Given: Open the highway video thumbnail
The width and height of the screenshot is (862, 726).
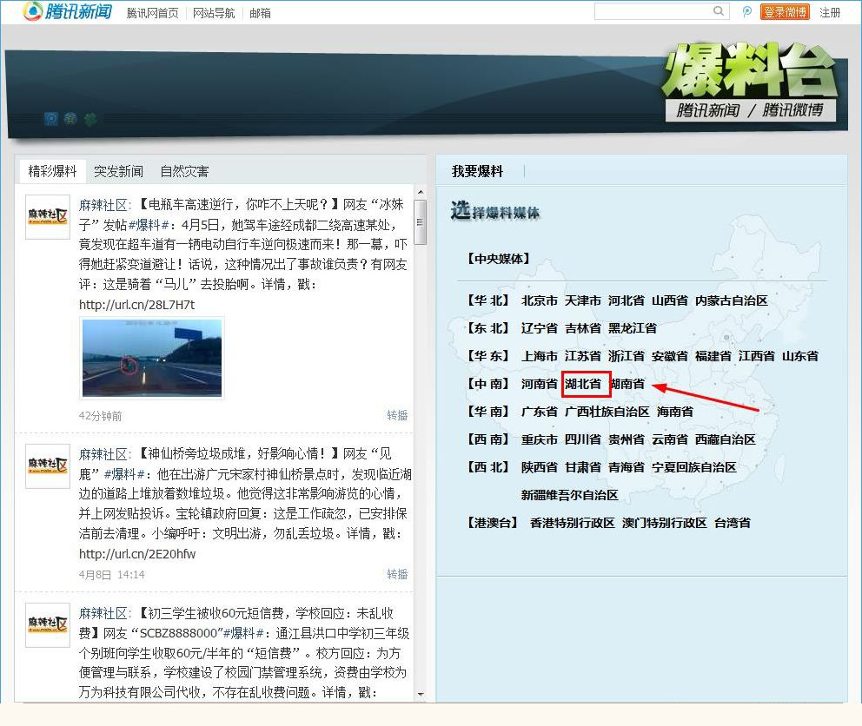Looking at the screenshot, I should (152, 357).
